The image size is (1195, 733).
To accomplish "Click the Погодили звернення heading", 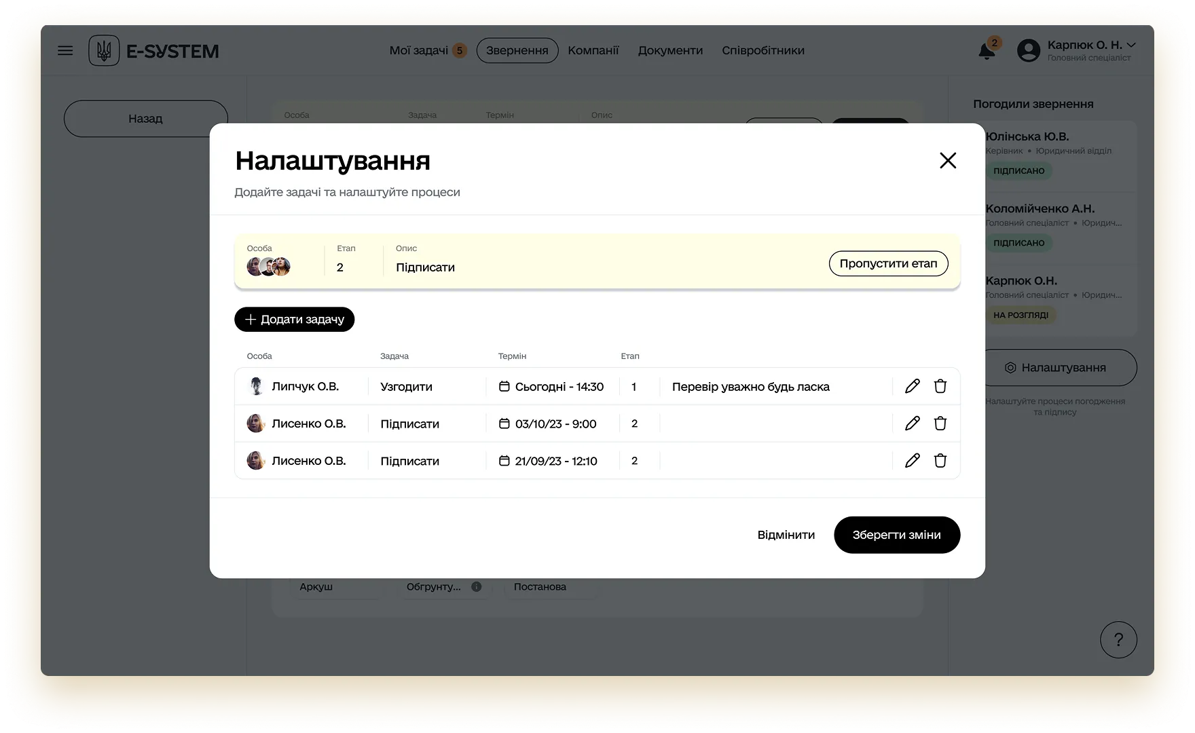I will click(1033, 104).
